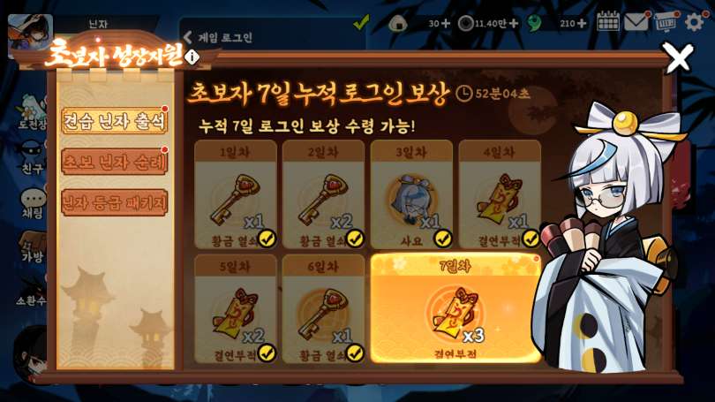Open the calendar icon in top bar
This screenshot has width=715, height=402.
click(608, 21)
